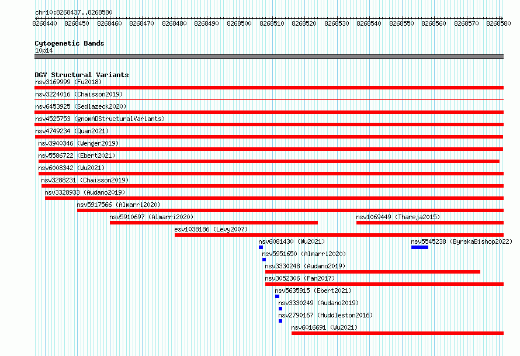Select nsv3328933 (Audano2019) label
The image size is (520, 356).
pyautogui.click(x=85, y=192)
